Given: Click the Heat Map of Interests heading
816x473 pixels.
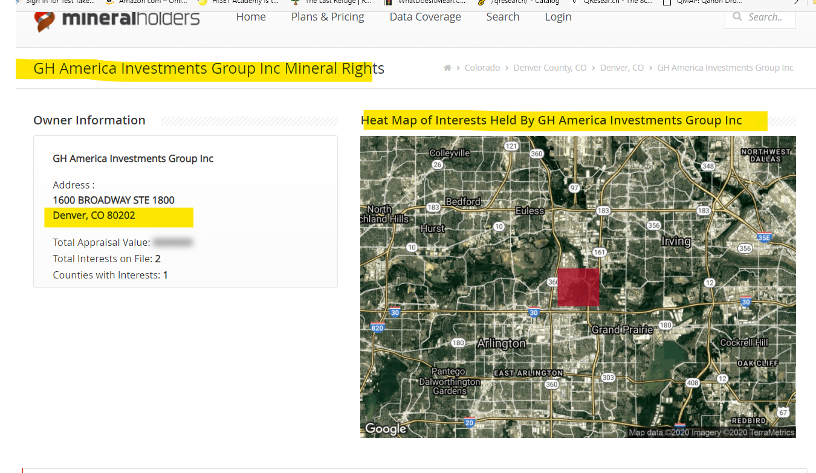Looking at the screenshot, I should 551,120.
